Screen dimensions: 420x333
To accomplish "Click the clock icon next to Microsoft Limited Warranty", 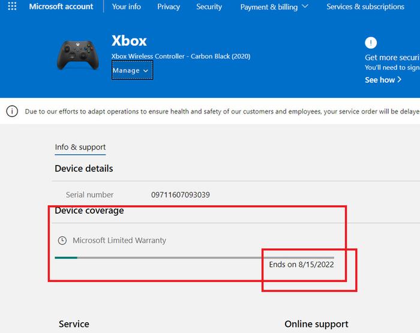I will point(62,241).
